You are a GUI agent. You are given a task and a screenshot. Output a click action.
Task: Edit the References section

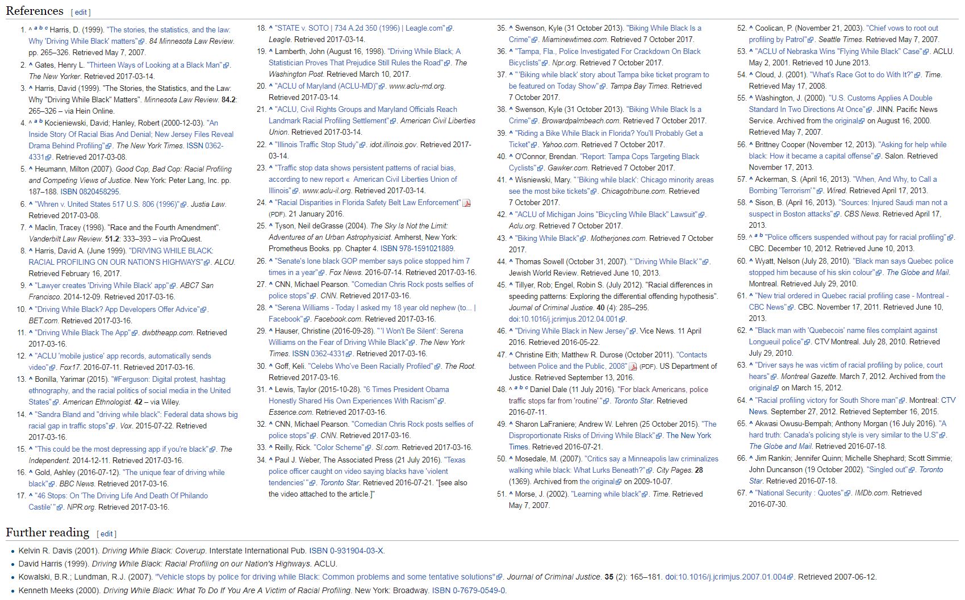[81, 12]
